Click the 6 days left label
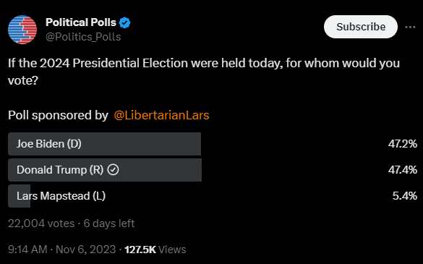This screenshot has height=264, width=423. coord(109,223)
